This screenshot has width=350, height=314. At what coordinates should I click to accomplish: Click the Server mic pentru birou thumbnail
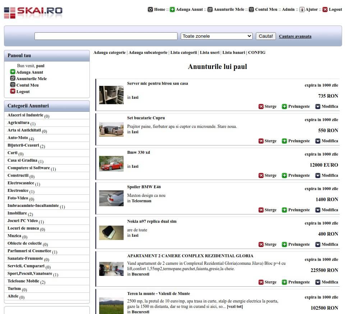[111, 95]
